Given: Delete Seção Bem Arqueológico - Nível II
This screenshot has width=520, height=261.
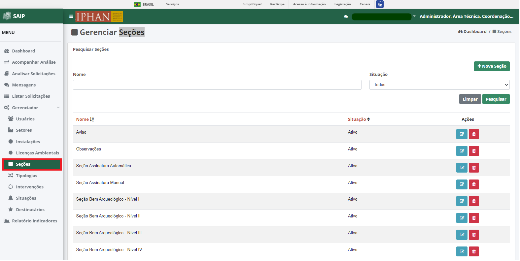Looking at the screenshot, I should [474, 218].
